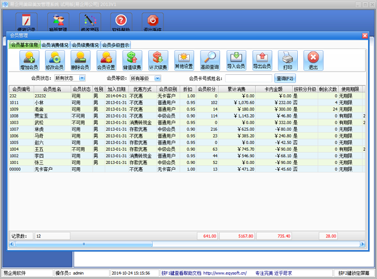Screen dimensions: 377x279
Task: Click the 会员卡号或姓名 search input field
Action: (248, 79)
